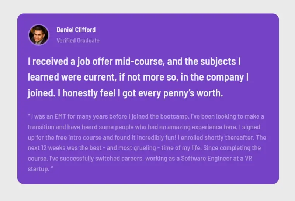
Task: Click Daniel Clifford's avatar photo
Action: pos(39,35)
